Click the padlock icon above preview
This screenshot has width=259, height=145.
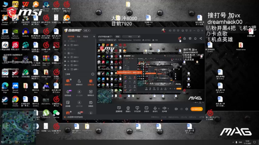(x=185, y=38)
